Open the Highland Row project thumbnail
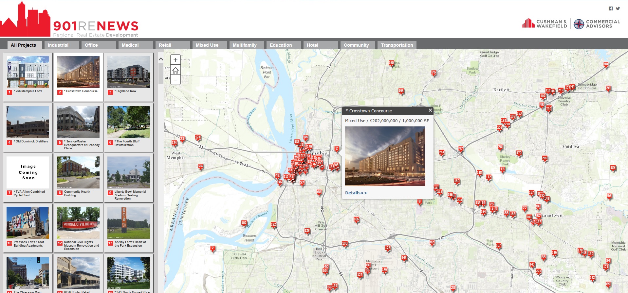This screenshot has height=293, width=628. click(x=129, y=72)
